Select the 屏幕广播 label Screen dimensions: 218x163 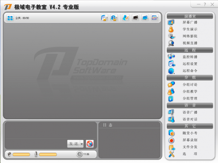(x=190, y=22)
